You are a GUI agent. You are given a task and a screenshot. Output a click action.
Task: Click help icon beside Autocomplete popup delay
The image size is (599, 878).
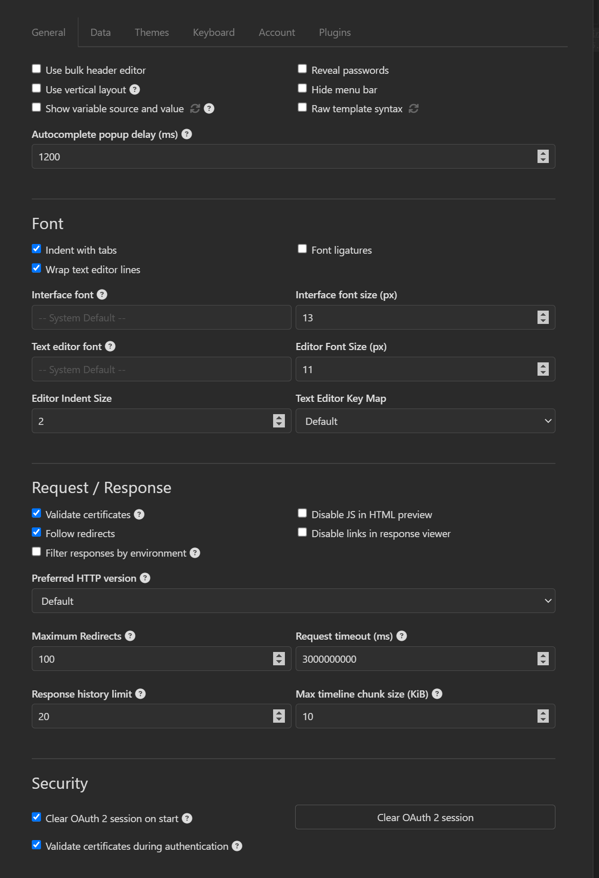pos(187,134)
